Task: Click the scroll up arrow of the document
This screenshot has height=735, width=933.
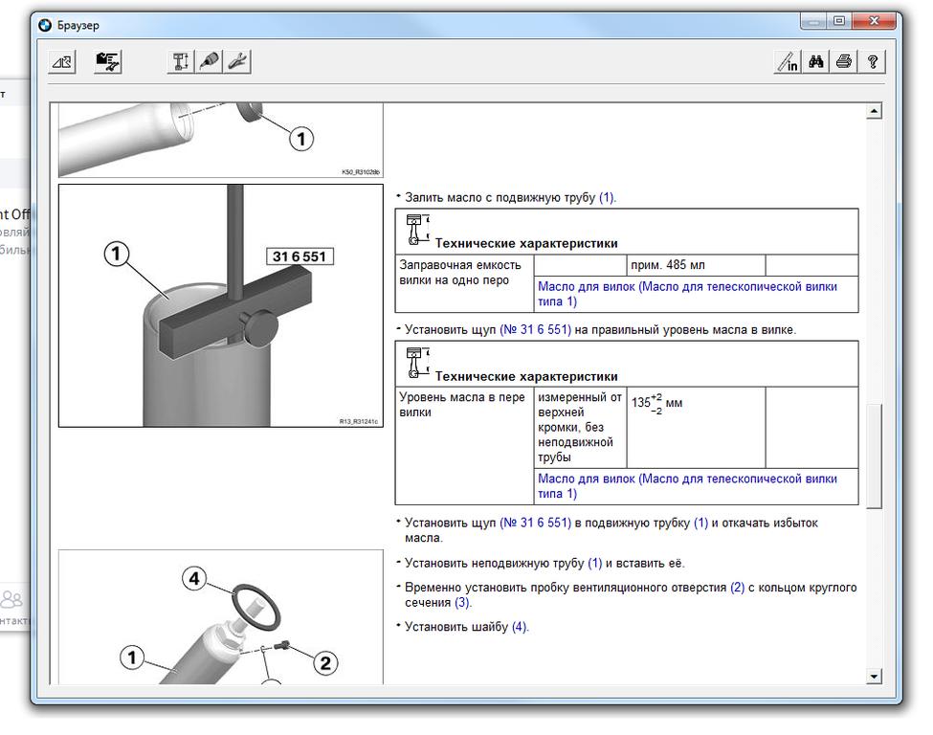Action: (x=873, y=112)
